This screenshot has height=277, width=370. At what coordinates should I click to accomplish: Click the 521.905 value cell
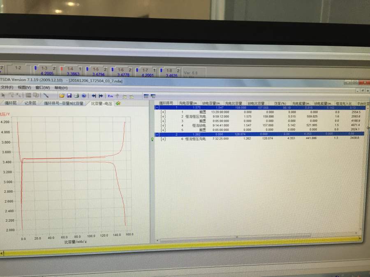pyautogui.click(x=312, y=125)
